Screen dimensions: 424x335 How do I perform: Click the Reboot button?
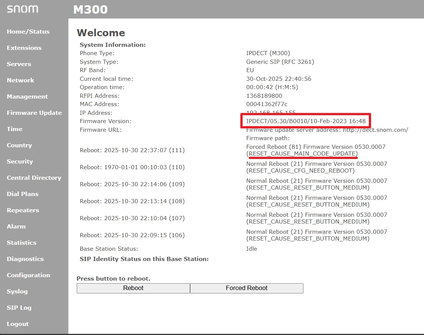tap(133, 288)
